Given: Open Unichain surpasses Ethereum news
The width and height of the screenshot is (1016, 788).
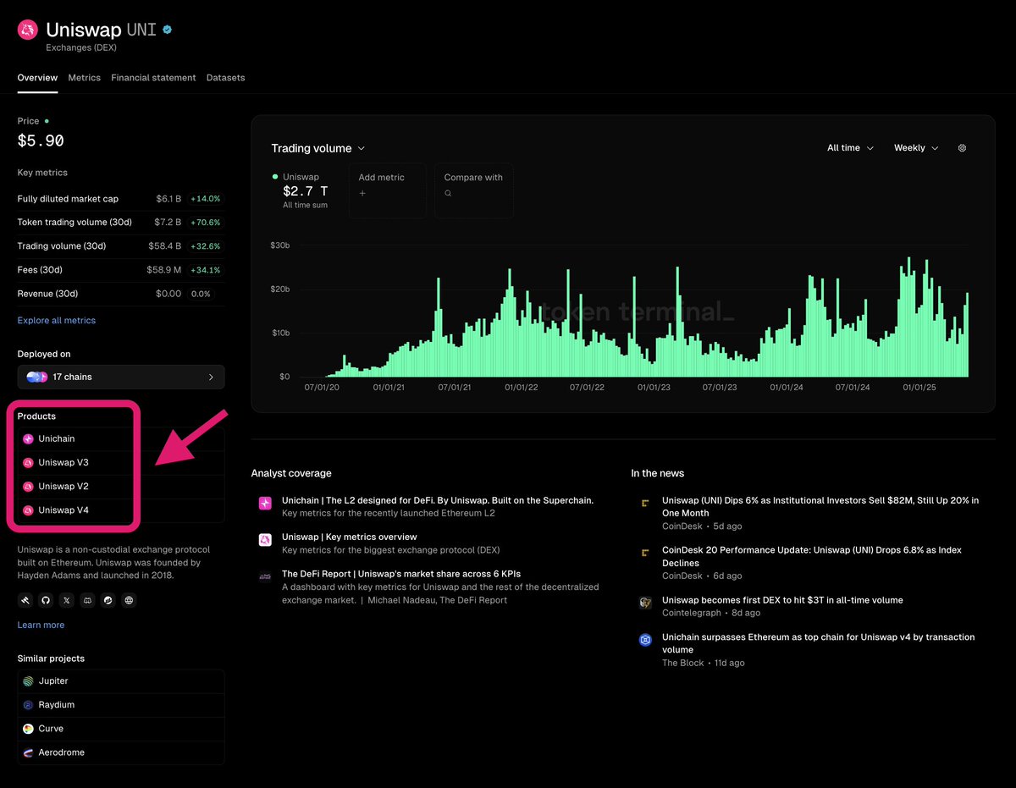Looking at the screenshot, I should pyautogui.click(x=818, y=643).
